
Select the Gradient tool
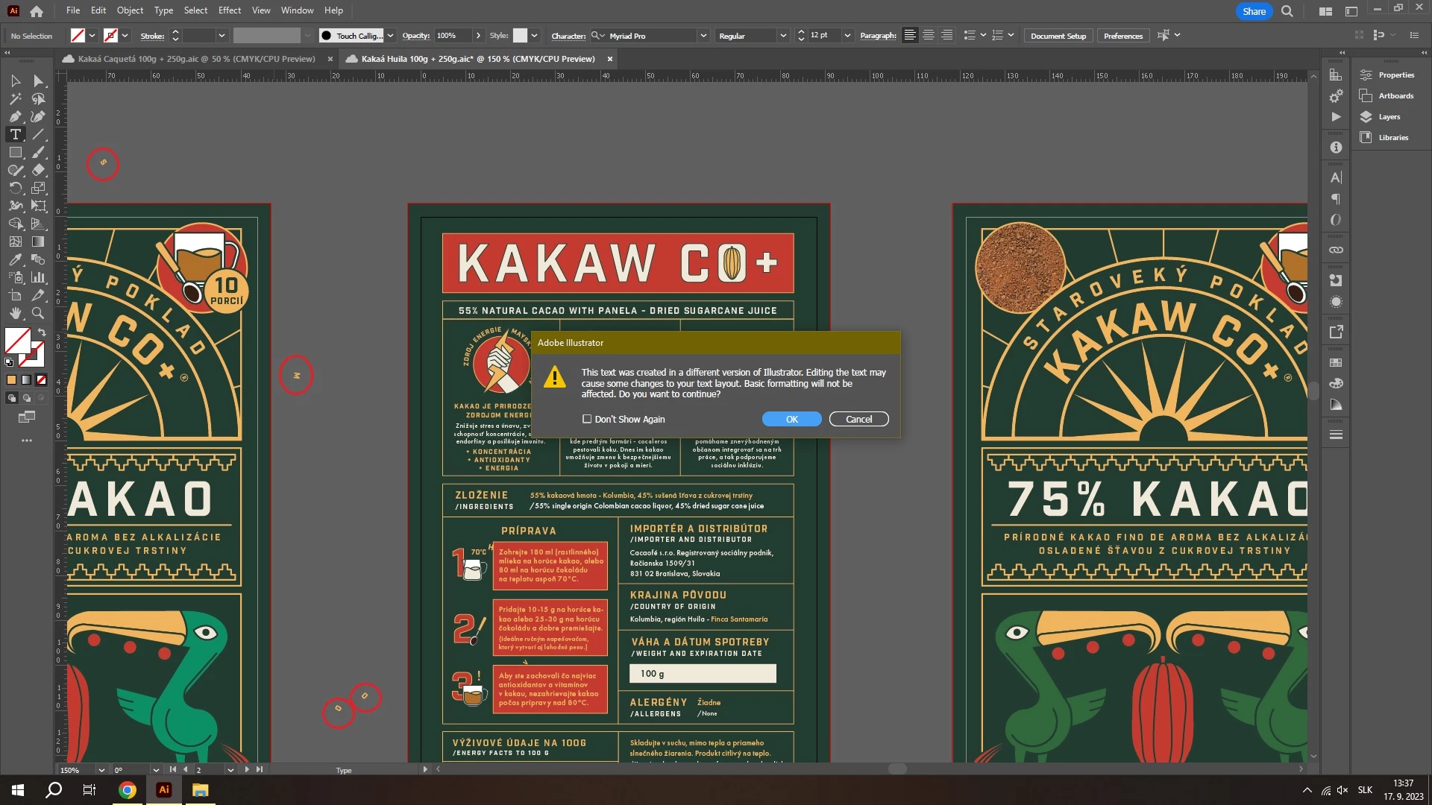38,241
